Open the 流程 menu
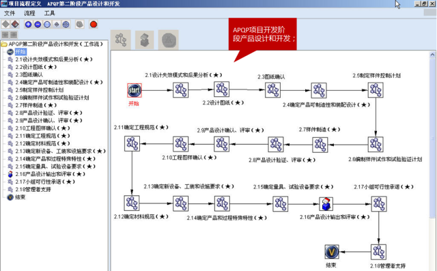The height and width of the screenshot is (271, 437). pyautogui.click(x=29, y=13)
